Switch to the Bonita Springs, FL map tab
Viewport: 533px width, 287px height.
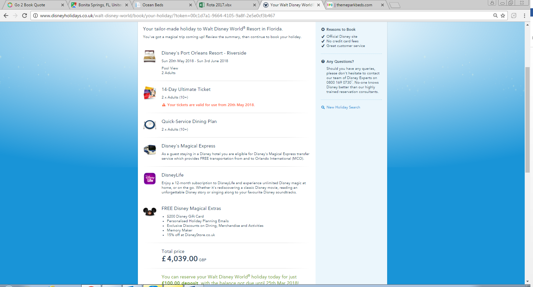pos(99,5)
